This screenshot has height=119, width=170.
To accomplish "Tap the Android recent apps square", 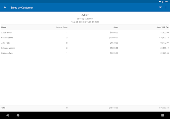I will click(162, 115).
